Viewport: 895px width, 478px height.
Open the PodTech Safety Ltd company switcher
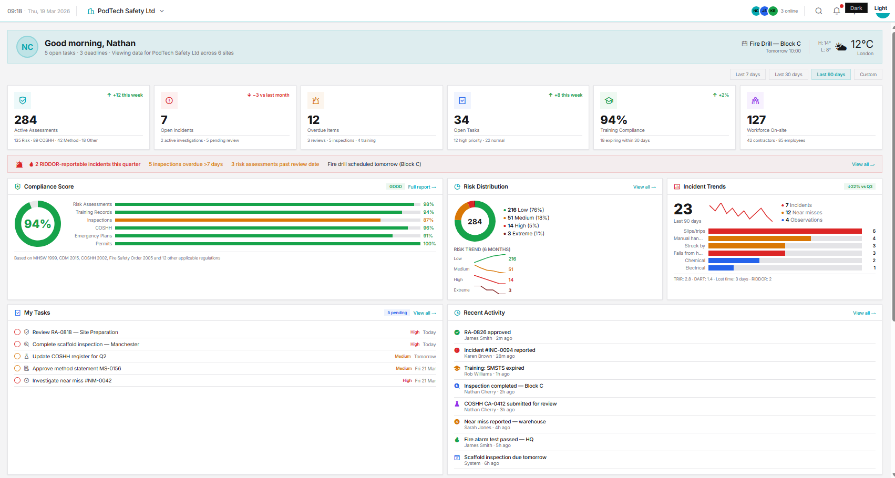(125, 11)
